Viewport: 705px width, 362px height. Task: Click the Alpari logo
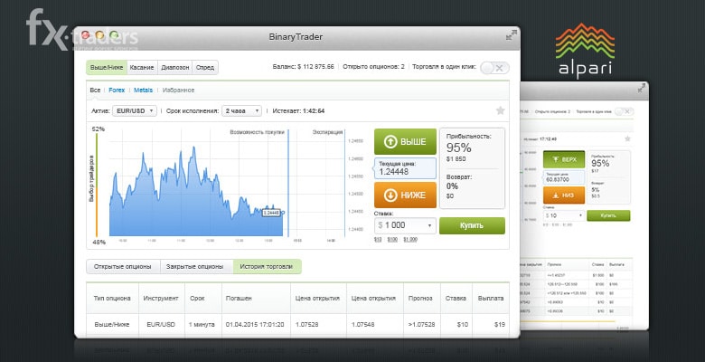point(585,51)
